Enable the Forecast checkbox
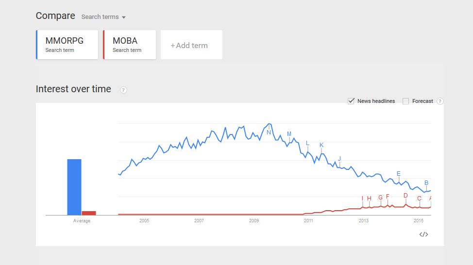This screenshot has width=473, height=265. click(406, 101)
